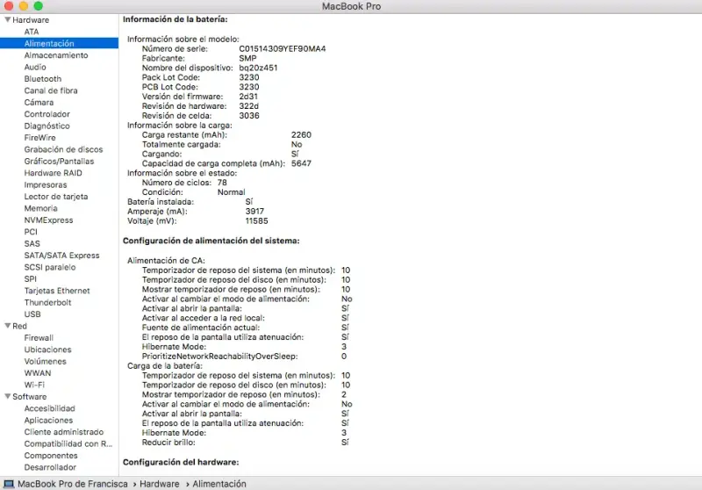Click the Configuración del hardware heading

point(181,462)
